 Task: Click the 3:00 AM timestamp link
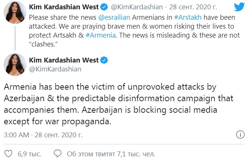[x=16, y=134]
